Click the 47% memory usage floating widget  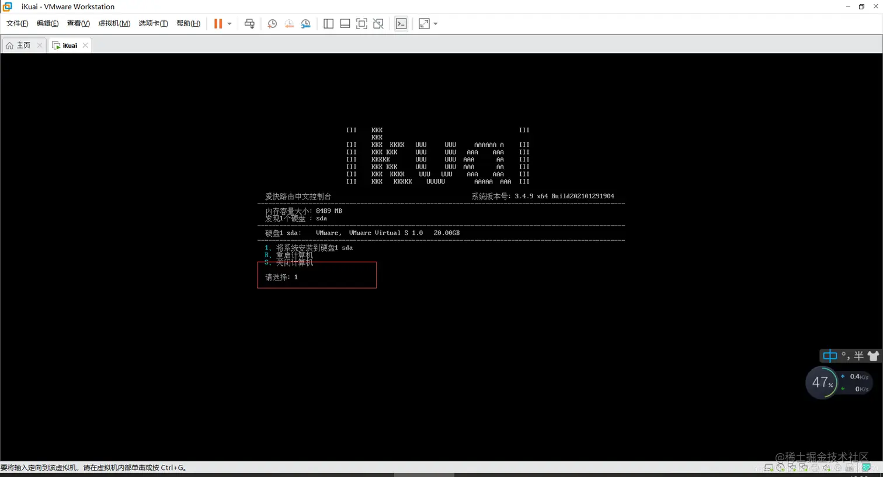tap(822, 383)
